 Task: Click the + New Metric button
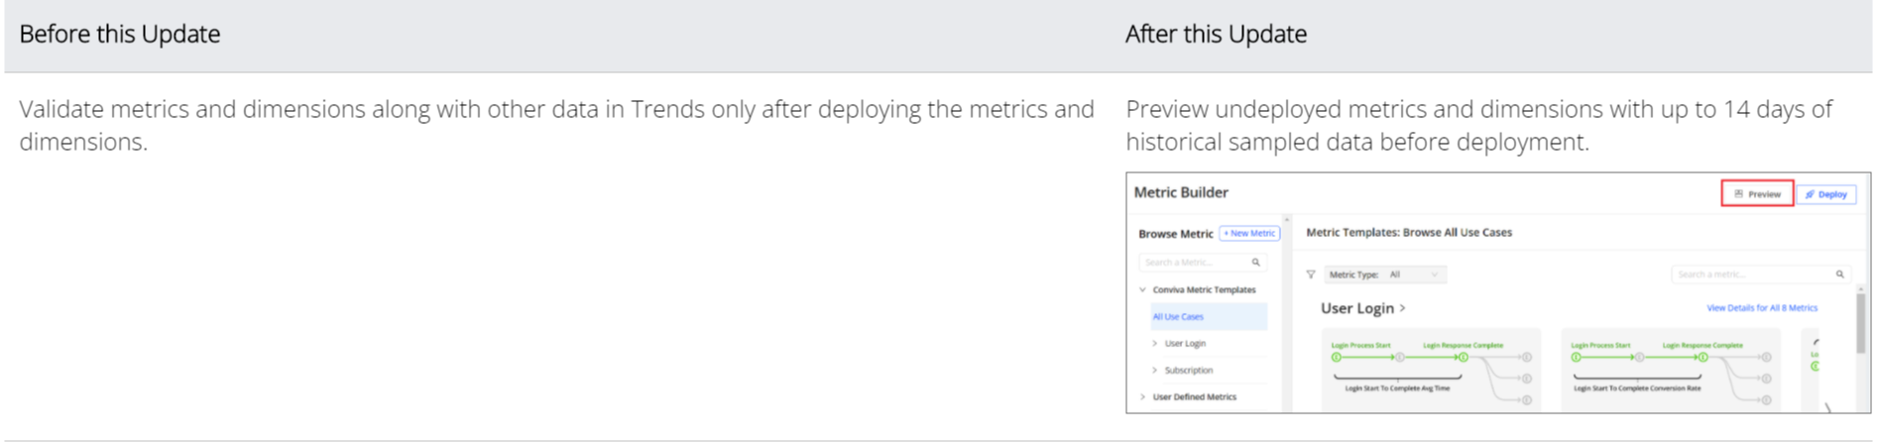[1249, 233]
